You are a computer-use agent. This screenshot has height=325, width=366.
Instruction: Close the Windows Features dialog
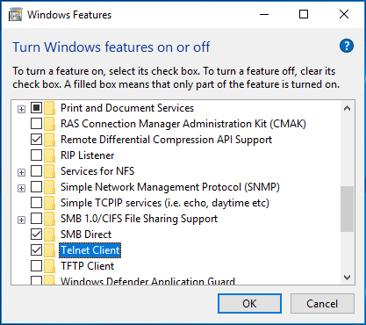(344, 14)
